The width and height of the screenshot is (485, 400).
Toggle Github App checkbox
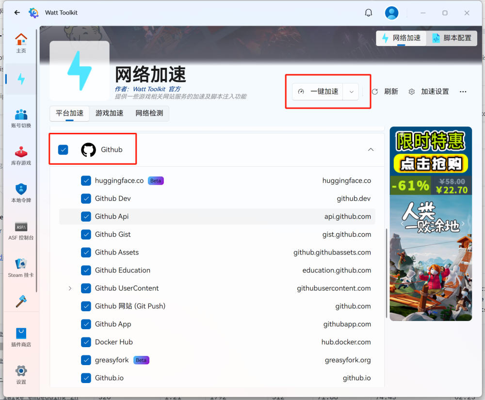tap(86, 324)
